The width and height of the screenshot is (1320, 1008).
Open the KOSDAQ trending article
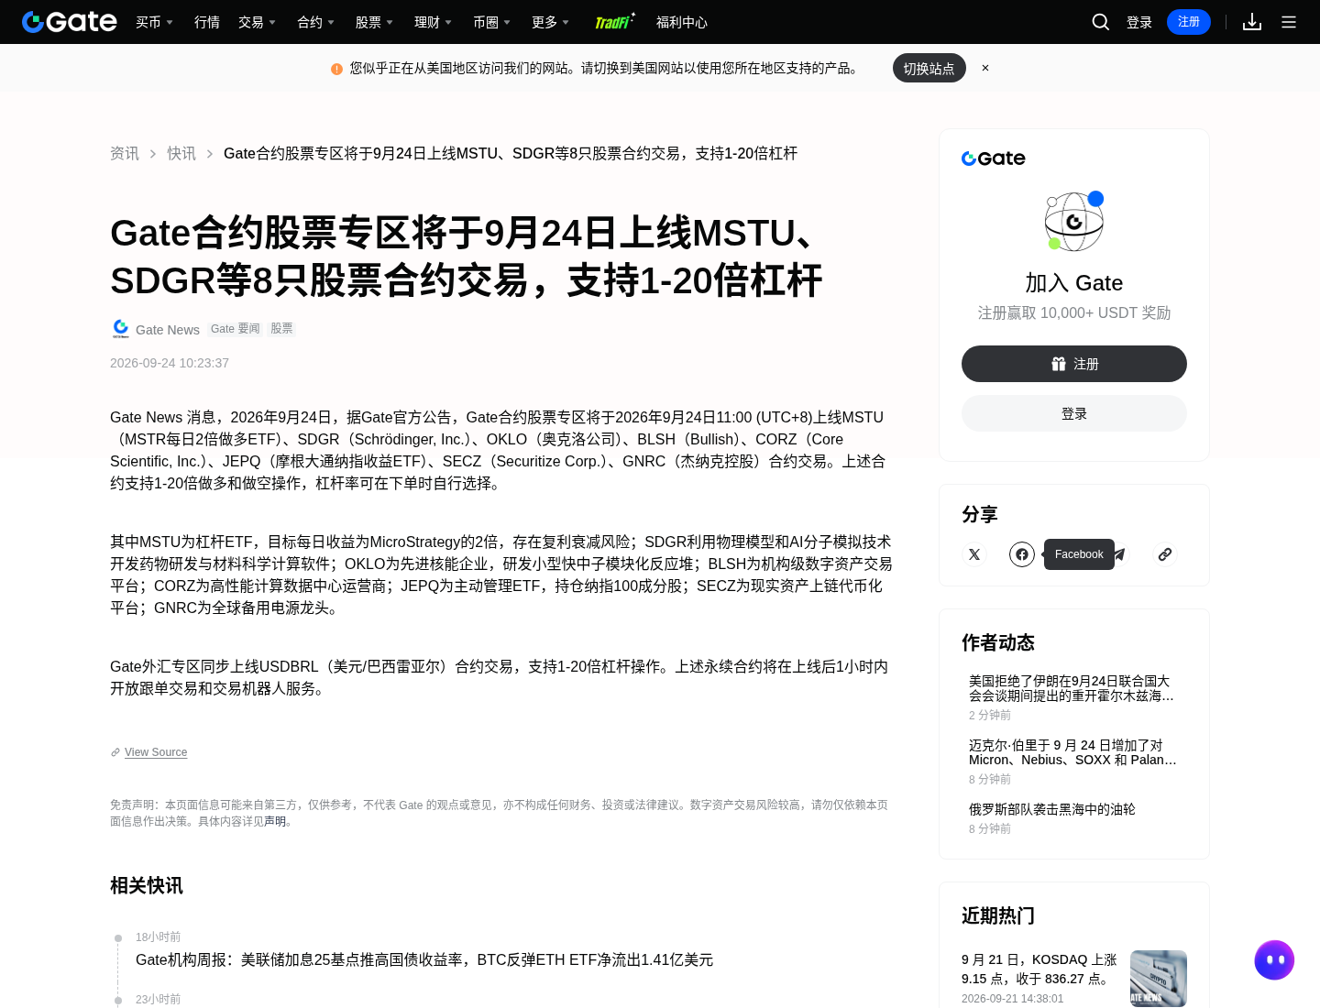click(x=1039, y=969)
